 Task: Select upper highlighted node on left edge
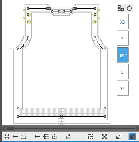(x=28, y=15)
